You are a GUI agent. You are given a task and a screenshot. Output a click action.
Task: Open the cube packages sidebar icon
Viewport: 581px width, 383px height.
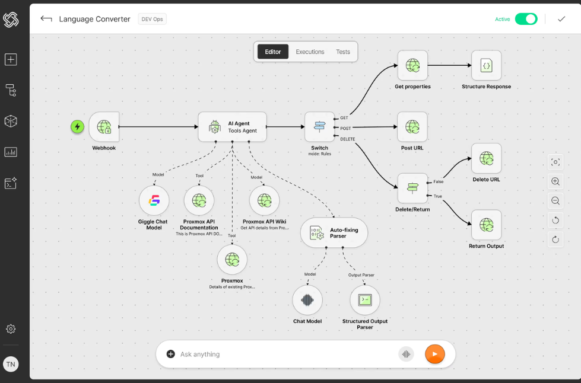(x=11, y=121)
